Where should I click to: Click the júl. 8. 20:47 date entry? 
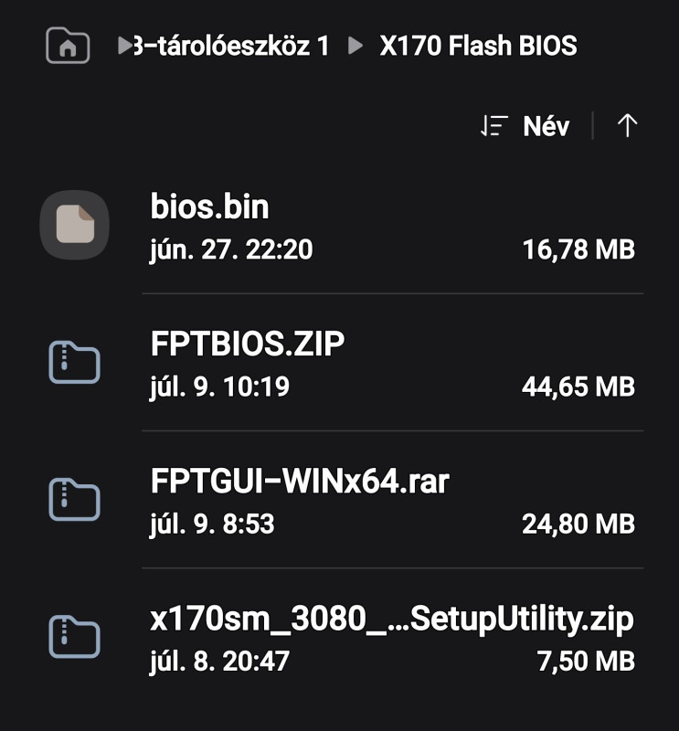(x=219, y=661)
